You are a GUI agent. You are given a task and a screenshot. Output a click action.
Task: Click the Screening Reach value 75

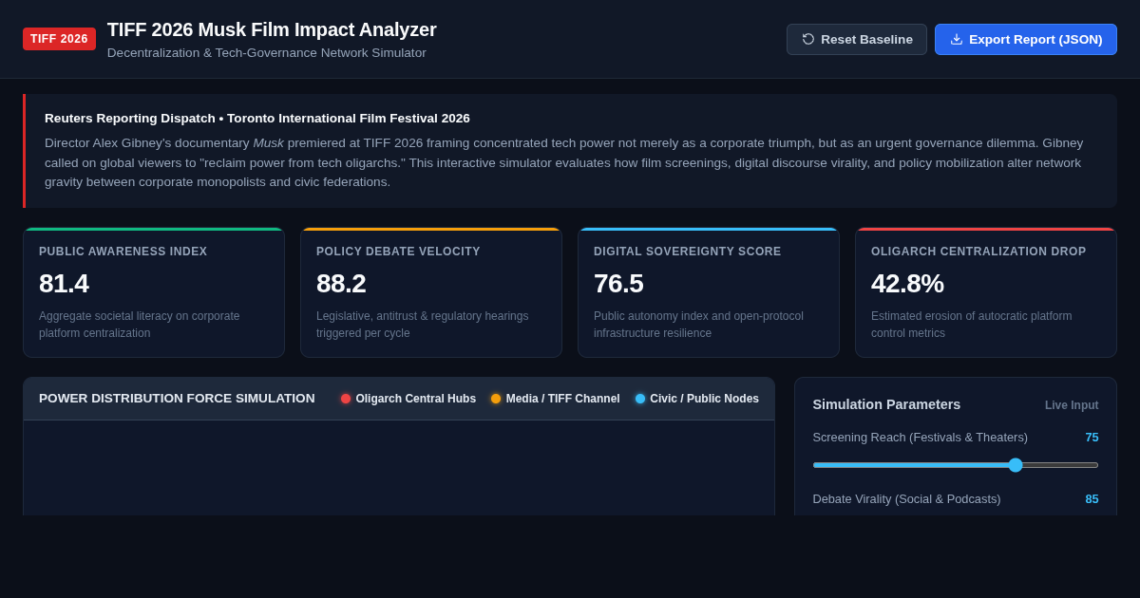(1092, 438)
